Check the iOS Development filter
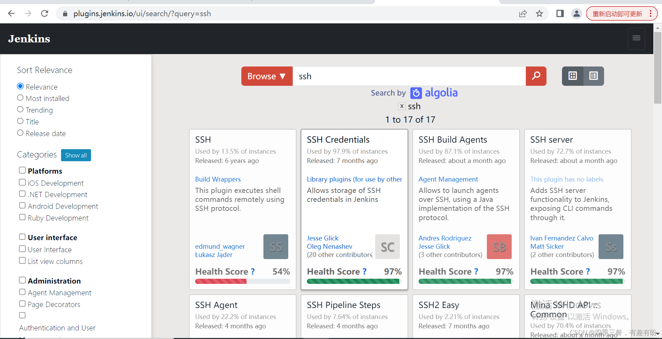This screenshot has width=662, height=339. (22, 182)
